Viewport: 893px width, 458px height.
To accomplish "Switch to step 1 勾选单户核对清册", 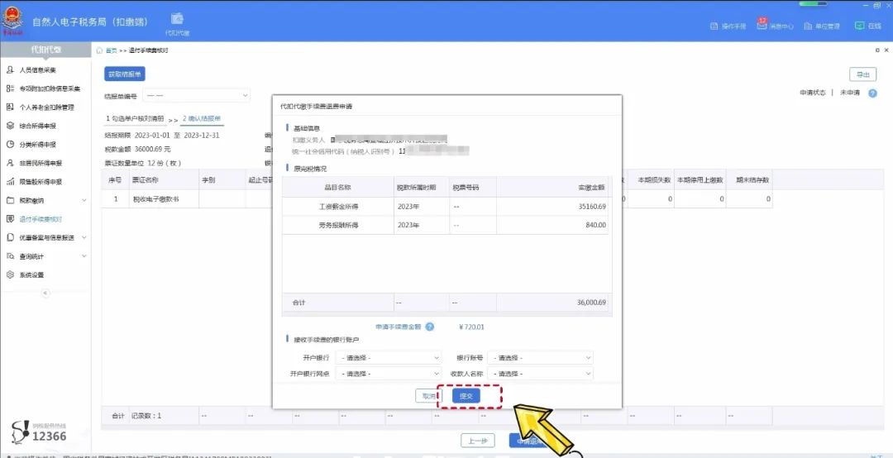I will coord(135,119).
